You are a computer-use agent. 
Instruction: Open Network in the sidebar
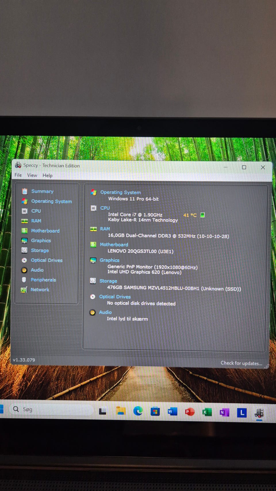click(x=40, y=289)
